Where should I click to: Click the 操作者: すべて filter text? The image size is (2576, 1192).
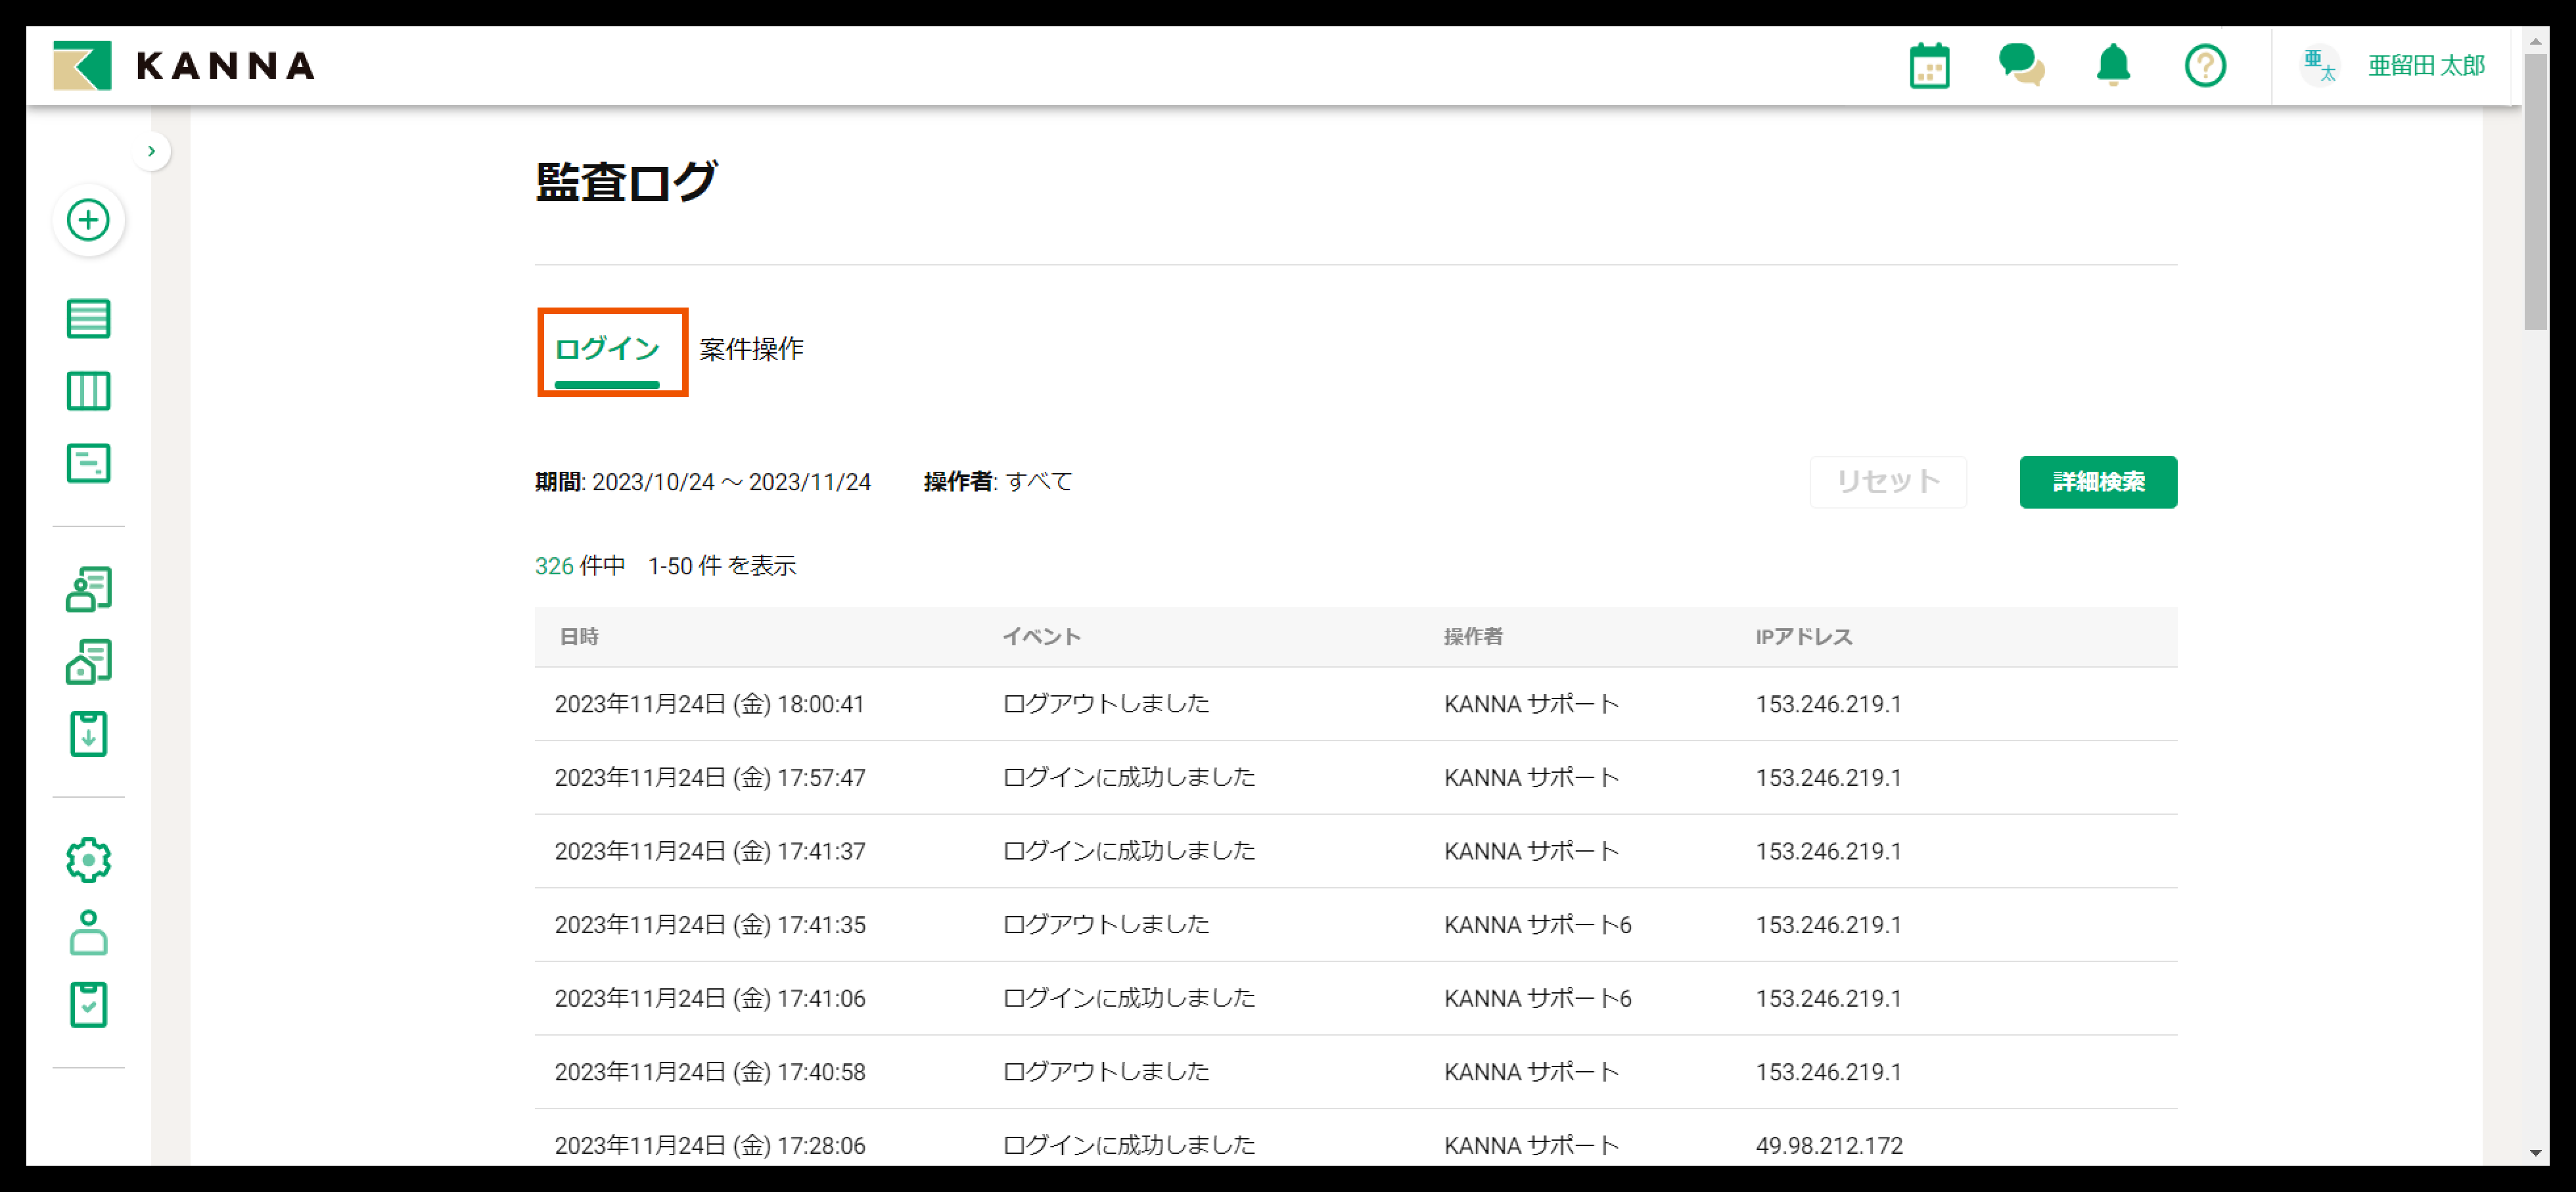point(998,482)
